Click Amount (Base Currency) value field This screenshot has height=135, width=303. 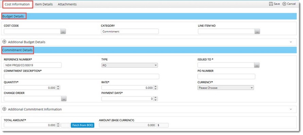127,125
